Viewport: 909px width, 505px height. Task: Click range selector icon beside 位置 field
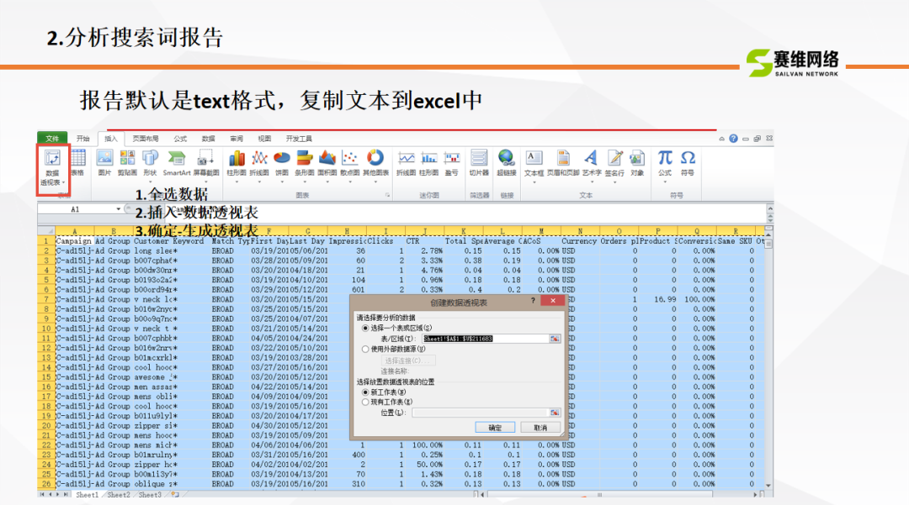[x=555, y=413]
